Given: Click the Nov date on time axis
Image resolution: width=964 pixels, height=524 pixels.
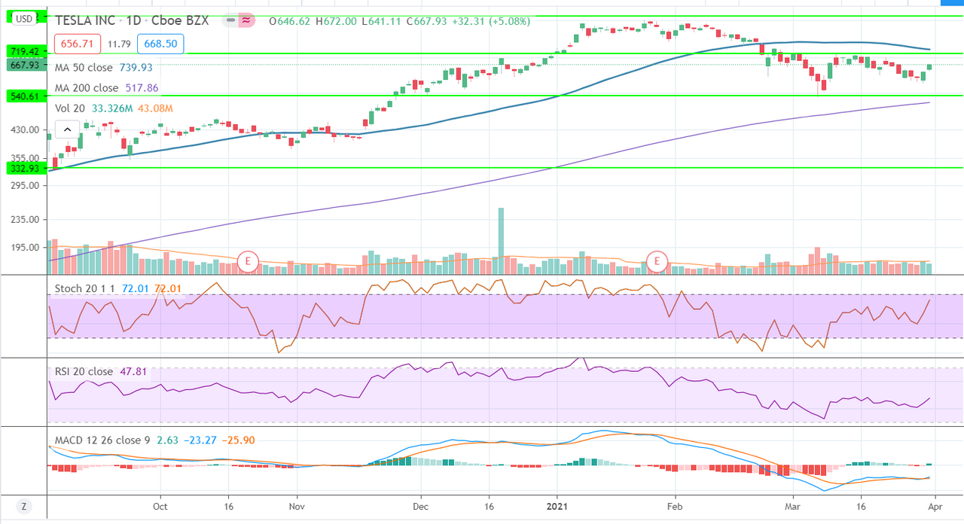Looking at the screenshot, I should point(296,508).
